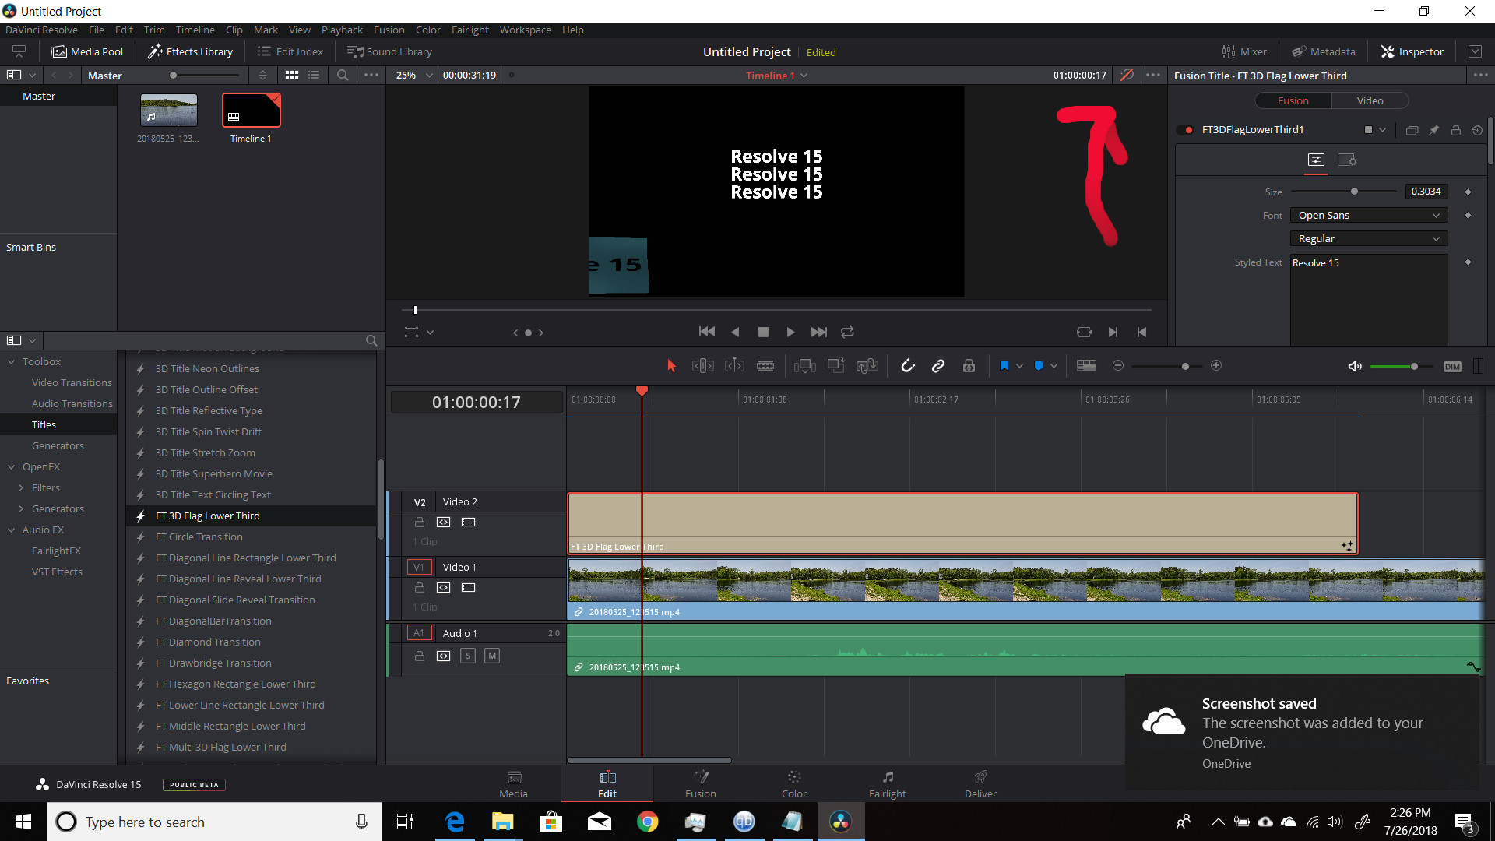Viewport: 1495px width, 841px height.
Task: Switch to the Deliver page
Action: 980,784
